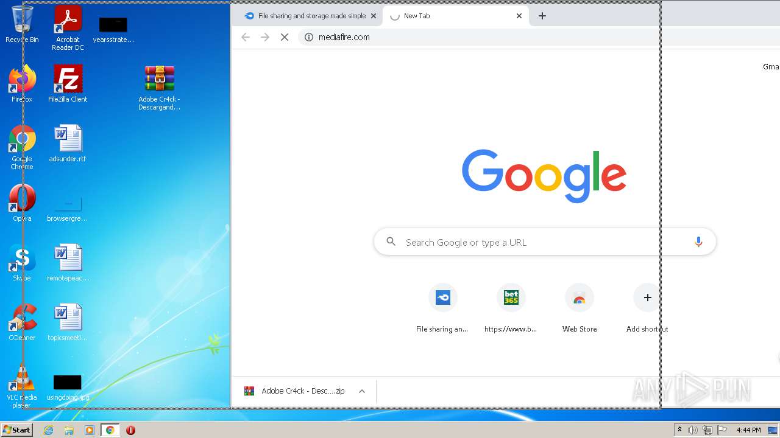Screen dimensions: 780x438
Task: Select the Opera desktop shortcut
Action: 22,203
